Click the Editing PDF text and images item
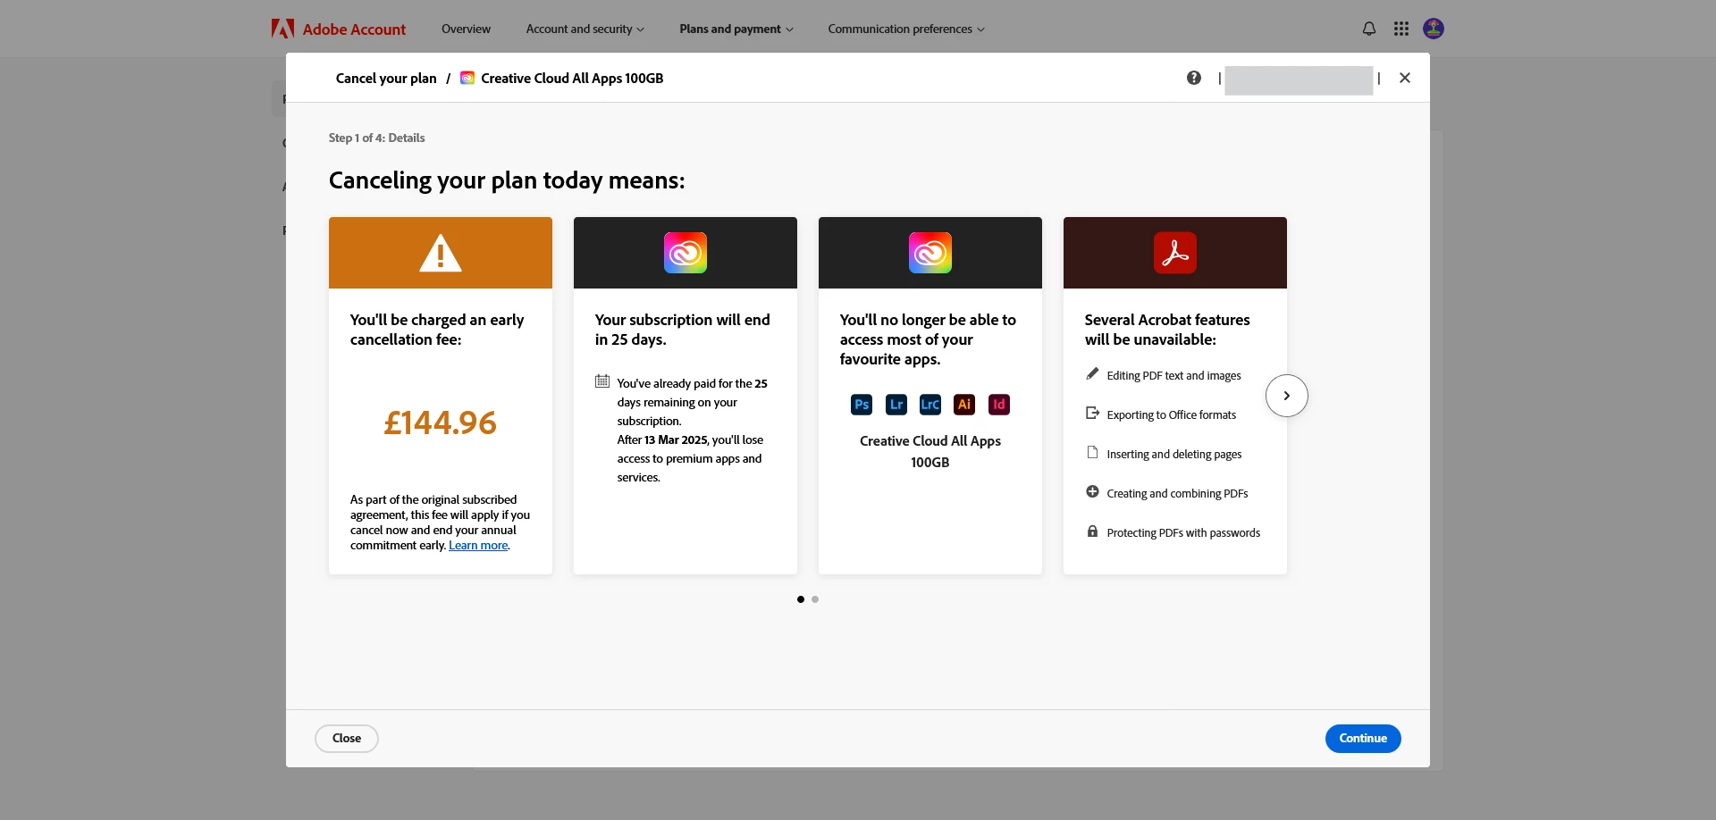The width and height of the screenshot is (1716, 820). pyautogui.click(x=1173, y=376)
